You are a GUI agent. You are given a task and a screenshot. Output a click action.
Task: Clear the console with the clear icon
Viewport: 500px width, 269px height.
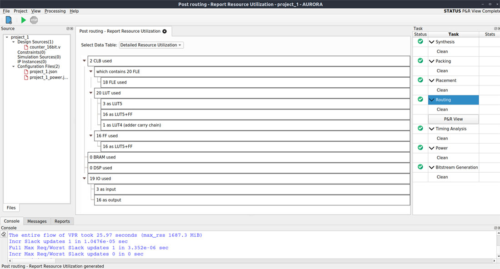click(4, 234)
